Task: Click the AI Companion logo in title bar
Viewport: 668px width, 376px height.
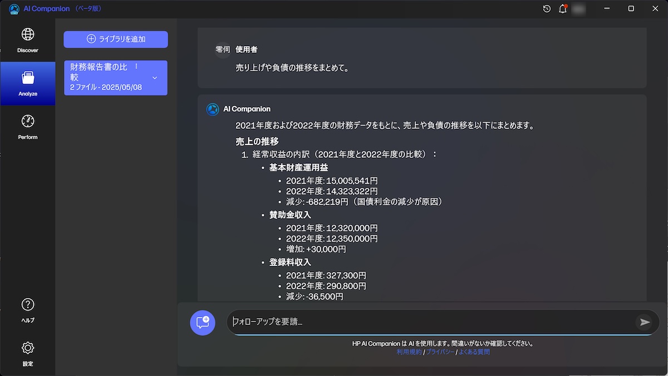Action: coord(14,9)
